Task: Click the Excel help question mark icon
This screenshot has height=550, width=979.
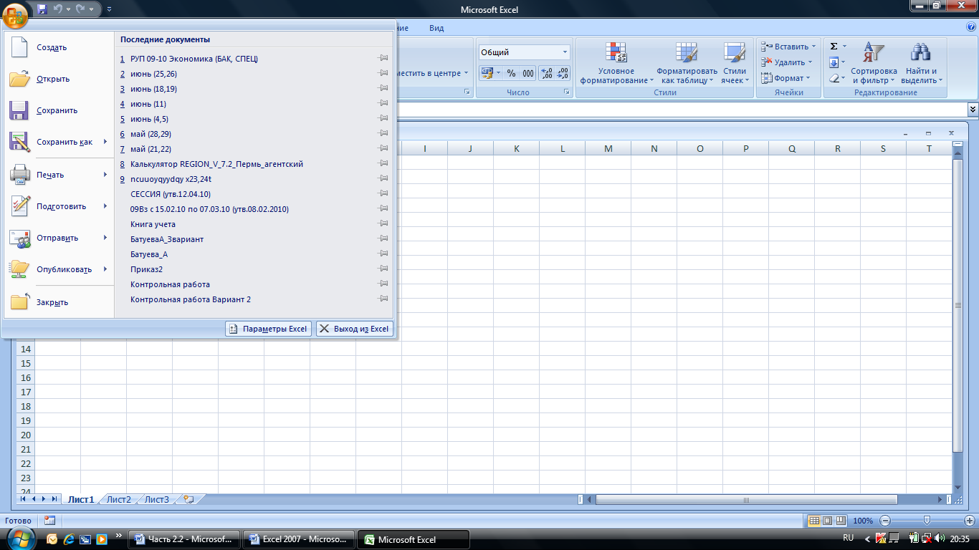Action: (971, 27)
